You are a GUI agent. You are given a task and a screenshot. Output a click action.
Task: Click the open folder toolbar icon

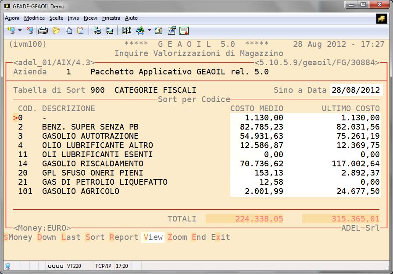[56, 31]
